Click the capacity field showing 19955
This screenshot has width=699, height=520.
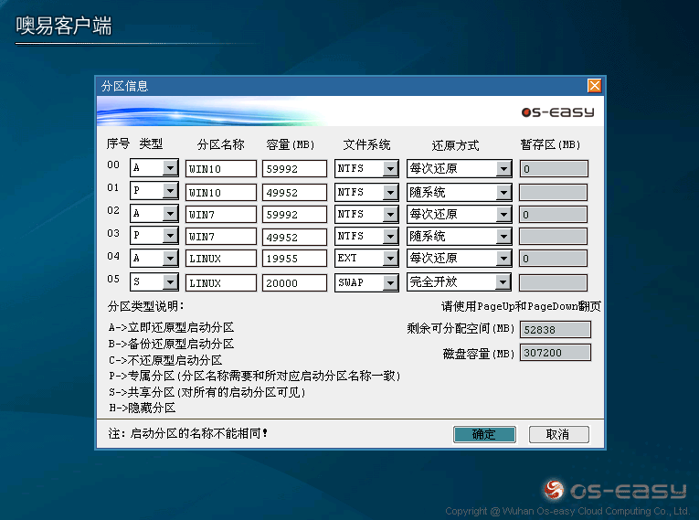pyautogui.click(x=293, y=260)
